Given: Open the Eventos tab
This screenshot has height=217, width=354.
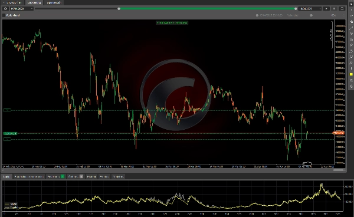Looking at the screenshot, I should [x=104, y=177].
